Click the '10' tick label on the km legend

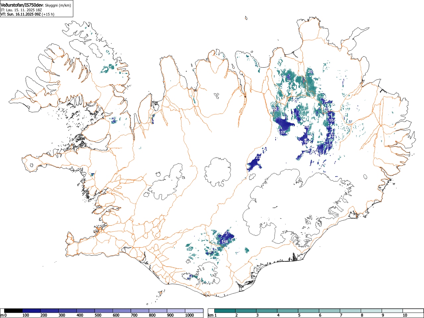click(405, 315)
